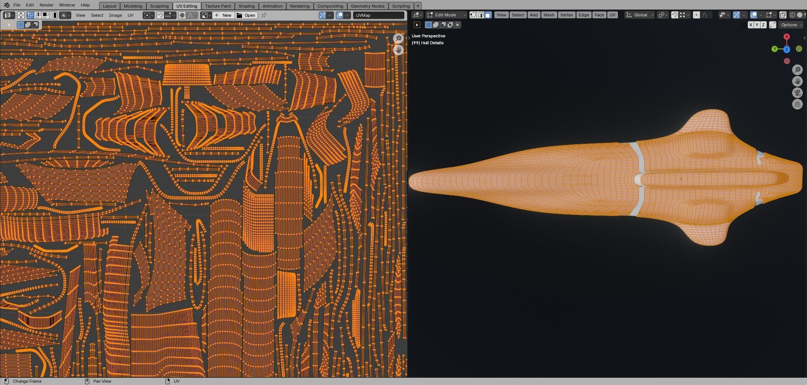Toggle gizmos in UV editor

point(322,15)
